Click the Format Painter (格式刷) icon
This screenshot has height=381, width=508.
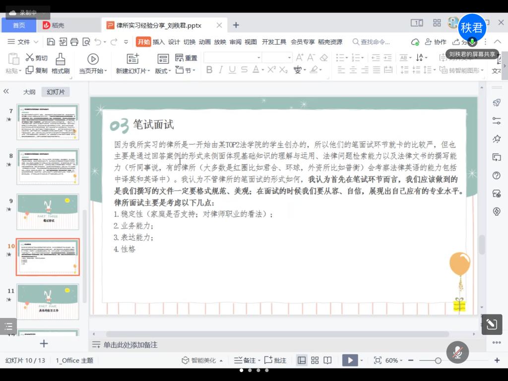[x=61, y=59]
